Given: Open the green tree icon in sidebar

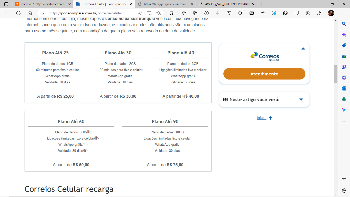Looking at the screenshot, I should (x=344, y=99).
